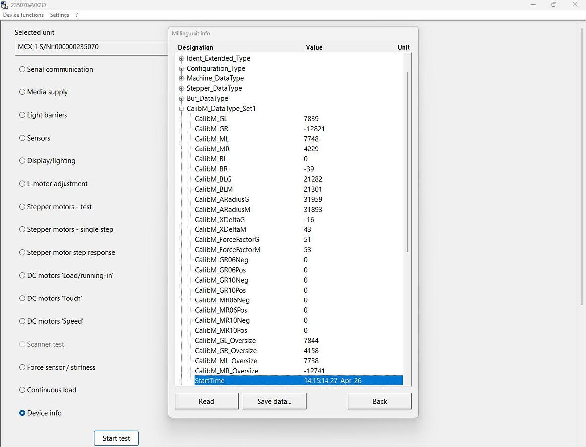Open the ? help menu
Image resolution: width=586 pixels, height=447 pixels.
coord(77,15)
